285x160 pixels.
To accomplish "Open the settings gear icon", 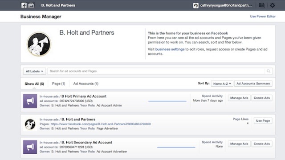I will coord(272,5).
